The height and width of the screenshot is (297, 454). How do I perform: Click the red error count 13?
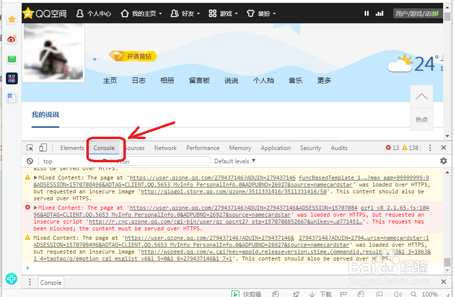[392, 148]
